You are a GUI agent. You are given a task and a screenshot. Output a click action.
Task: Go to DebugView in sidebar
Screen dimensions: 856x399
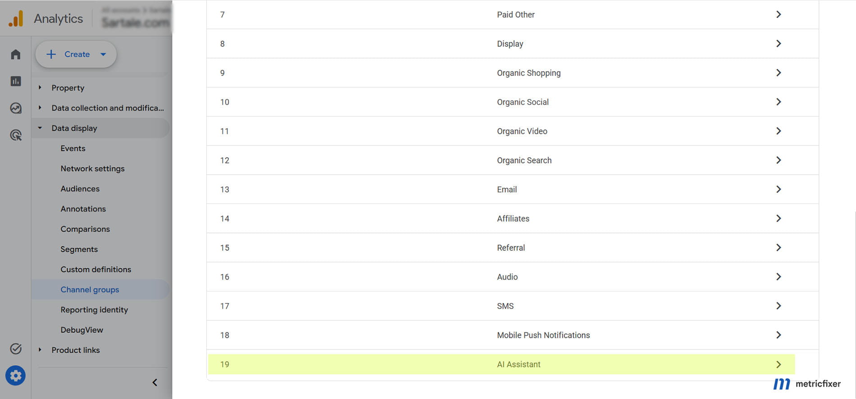82,330
